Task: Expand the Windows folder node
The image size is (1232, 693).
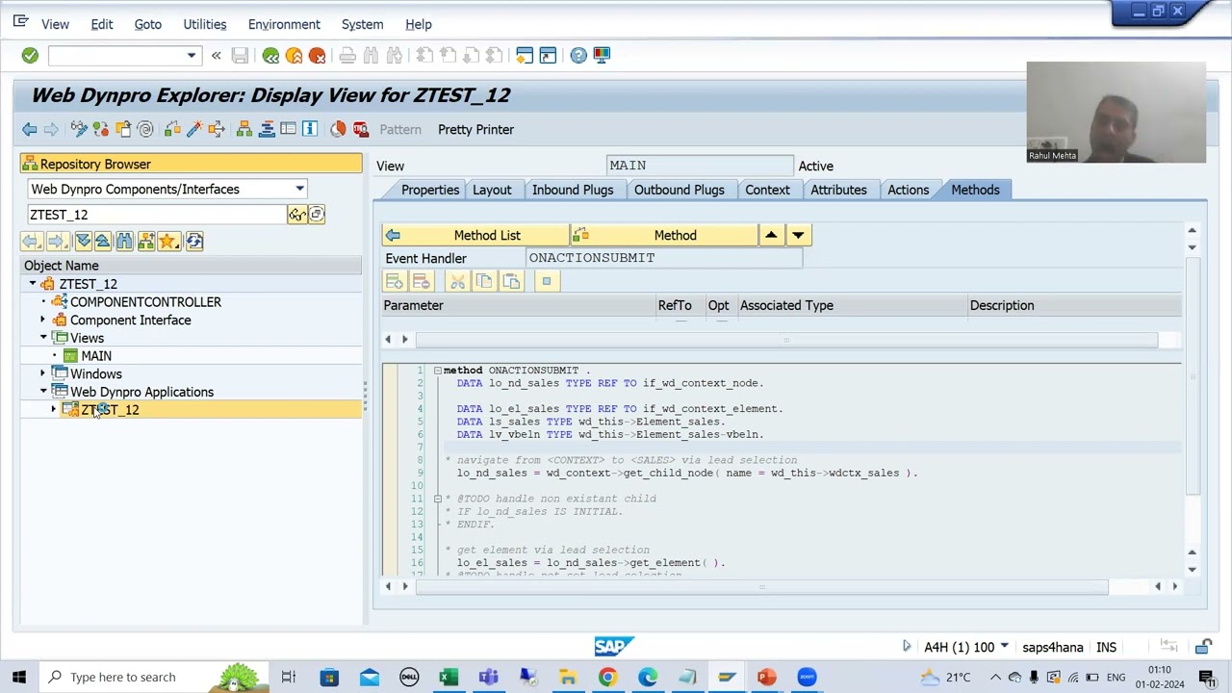Action: click(x=42, y=374)
